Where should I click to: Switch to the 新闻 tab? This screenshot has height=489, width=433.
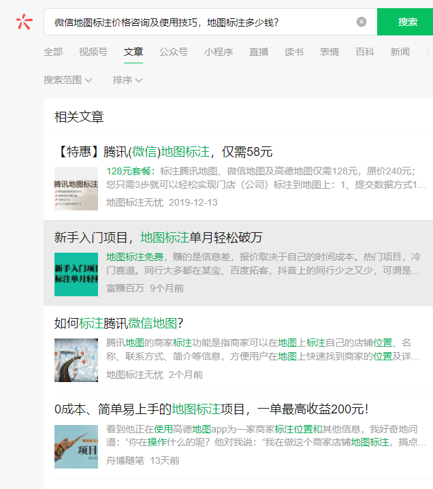click(x=400, y=52)
